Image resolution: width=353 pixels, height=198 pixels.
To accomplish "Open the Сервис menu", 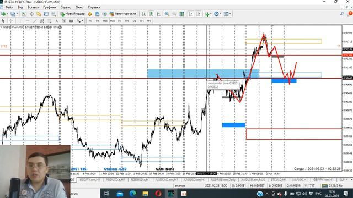I will pyautogui.click(x=66, y=7).
